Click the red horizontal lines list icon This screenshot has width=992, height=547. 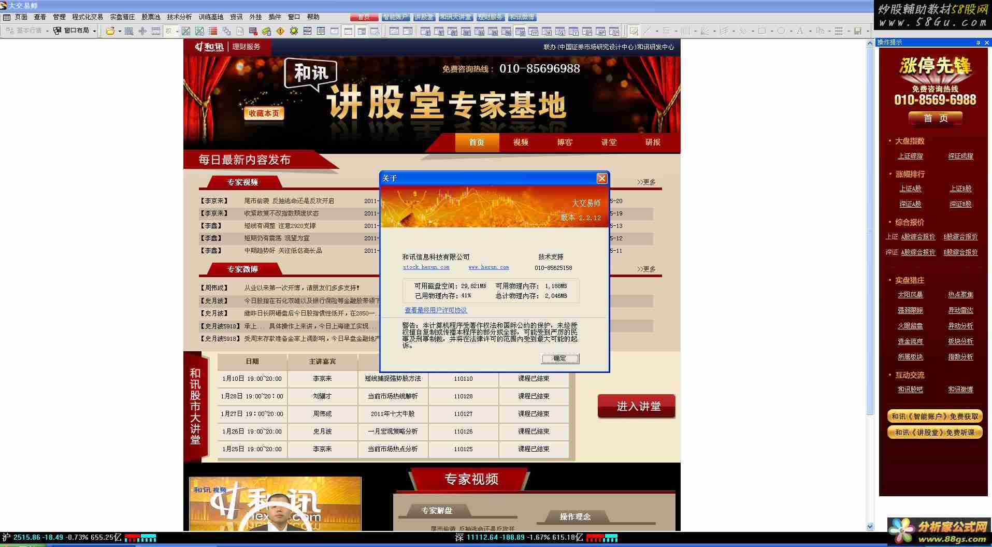212,31
